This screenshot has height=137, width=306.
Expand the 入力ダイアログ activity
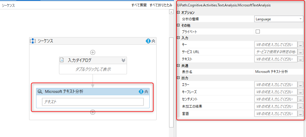tap(123, 60)
